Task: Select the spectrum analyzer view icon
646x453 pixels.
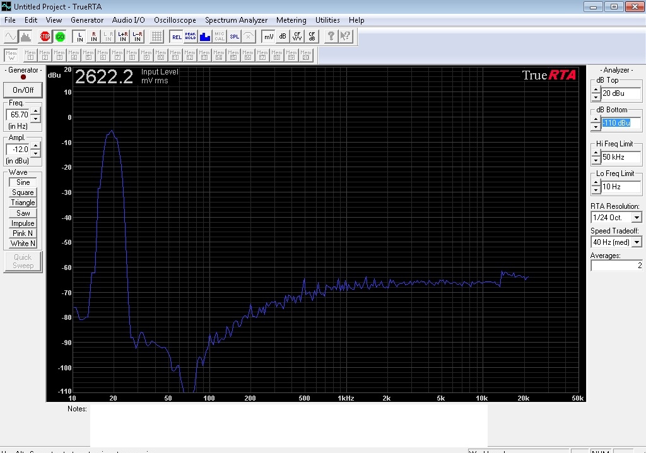Action: (x=25, y=37)
